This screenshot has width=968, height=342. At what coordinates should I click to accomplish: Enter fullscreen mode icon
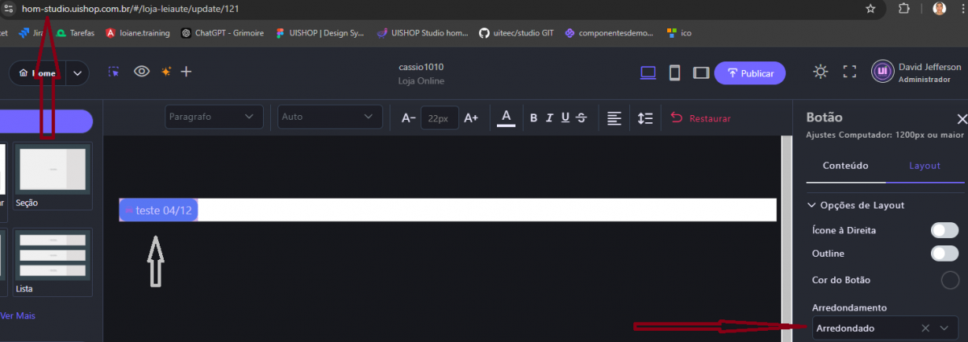(849, 72)
